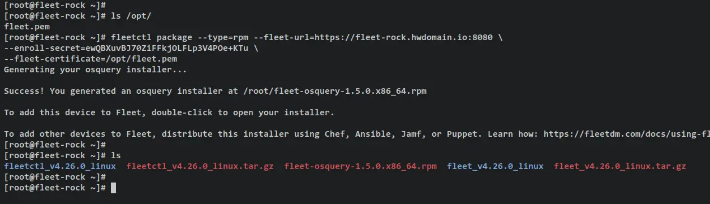Click the /root/fleet-osquery-1.5.0.x86_64.rpm path in the Success message
This screenshot has height=204, width=710.
334,91
